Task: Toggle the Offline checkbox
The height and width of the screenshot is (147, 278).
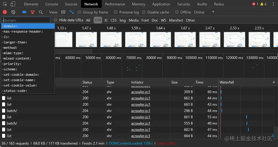Action: (x=177, y=12)
